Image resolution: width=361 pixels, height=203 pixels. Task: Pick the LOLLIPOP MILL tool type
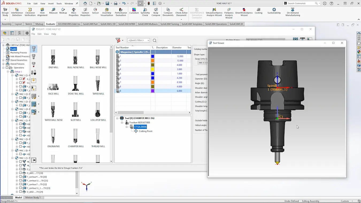coord(98,112)
